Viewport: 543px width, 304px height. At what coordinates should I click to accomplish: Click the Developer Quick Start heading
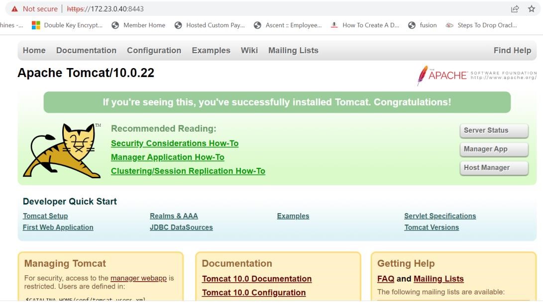coord(70,201)
